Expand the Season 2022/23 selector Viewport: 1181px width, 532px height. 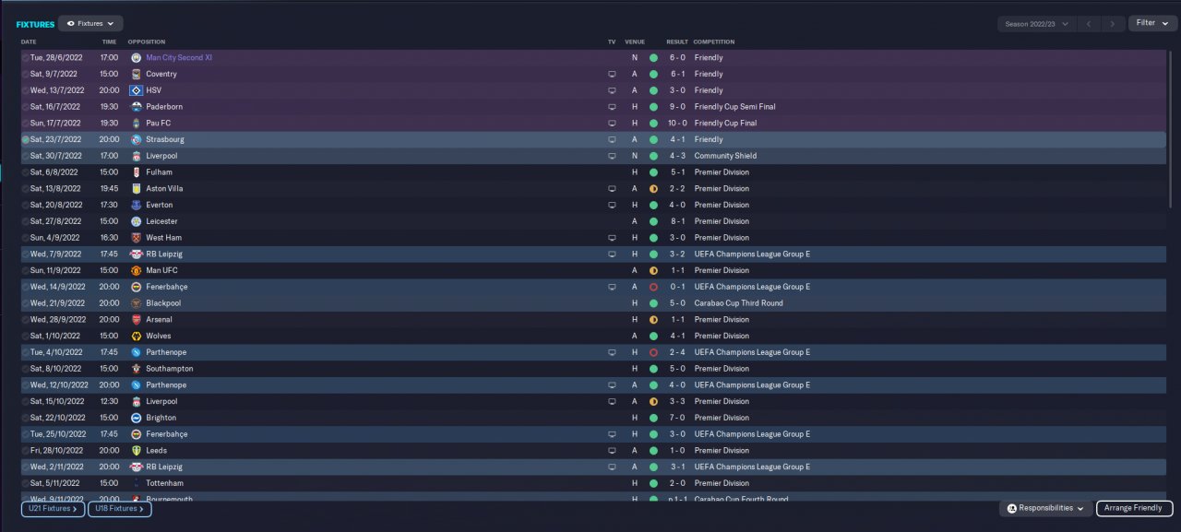[x=1038, y=23]
